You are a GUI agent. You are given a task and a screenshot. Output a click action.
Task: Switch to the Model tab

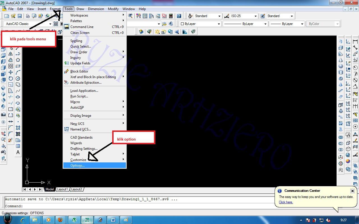[49, 189]
